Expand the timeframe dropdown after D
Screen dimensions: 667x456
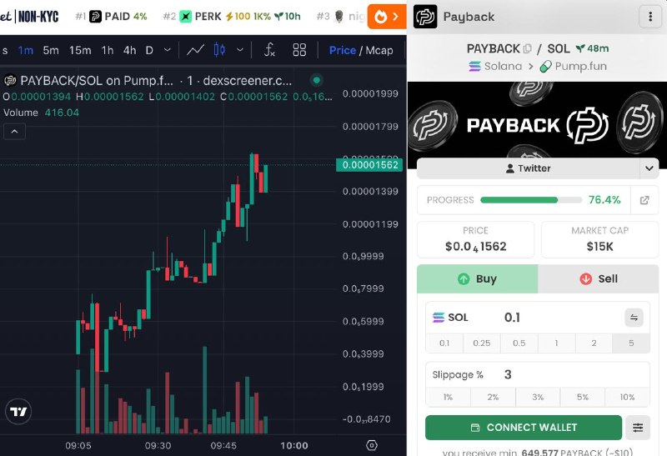tap(168, 50)
